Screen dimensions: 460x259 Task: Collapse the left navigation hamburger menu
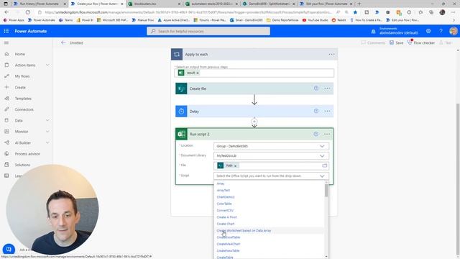click(6, 43)
